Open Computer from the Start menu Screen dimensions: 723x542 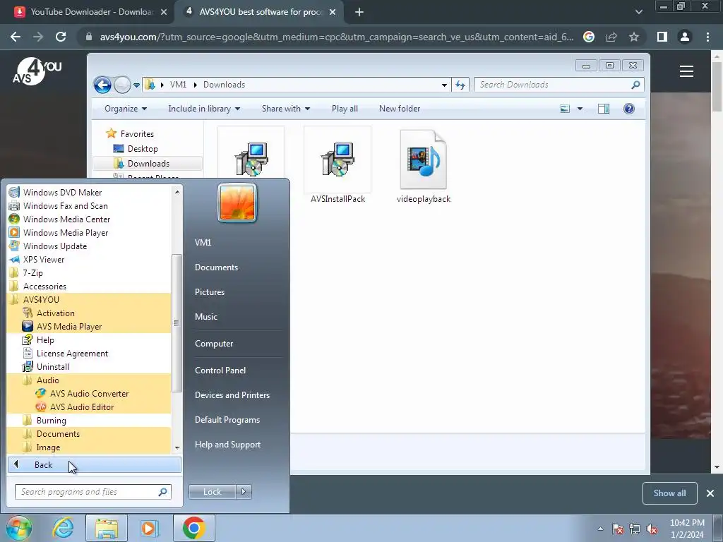pos(214,344)
